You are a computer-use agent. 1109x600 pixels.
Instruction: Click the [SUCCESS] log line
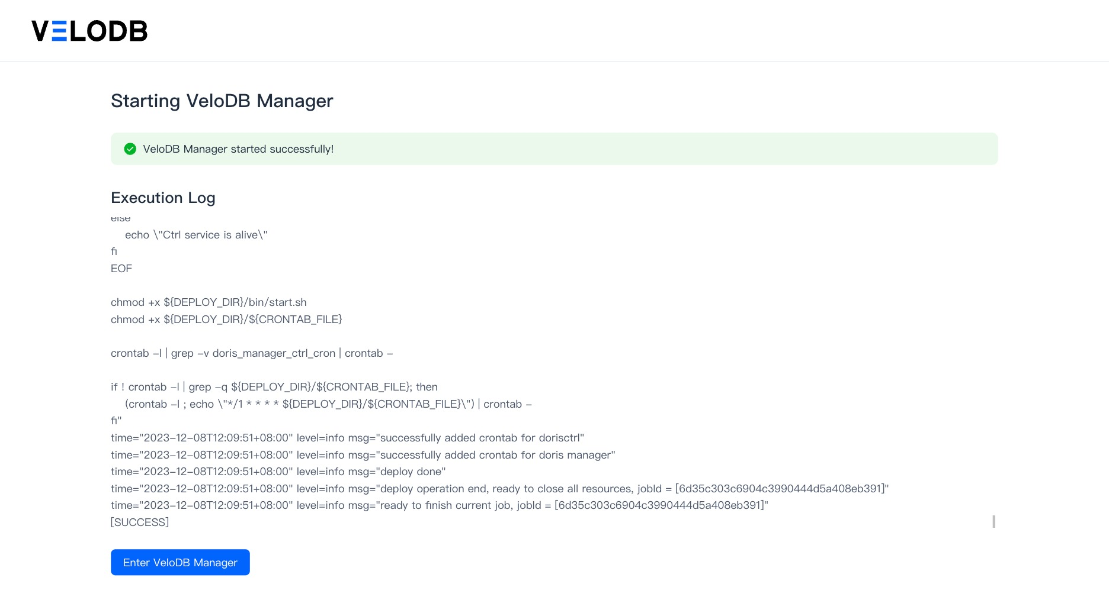click(x=140, y=522)
